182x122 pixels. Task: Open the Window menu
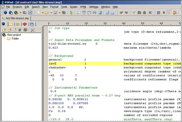(x=106, y=7)
